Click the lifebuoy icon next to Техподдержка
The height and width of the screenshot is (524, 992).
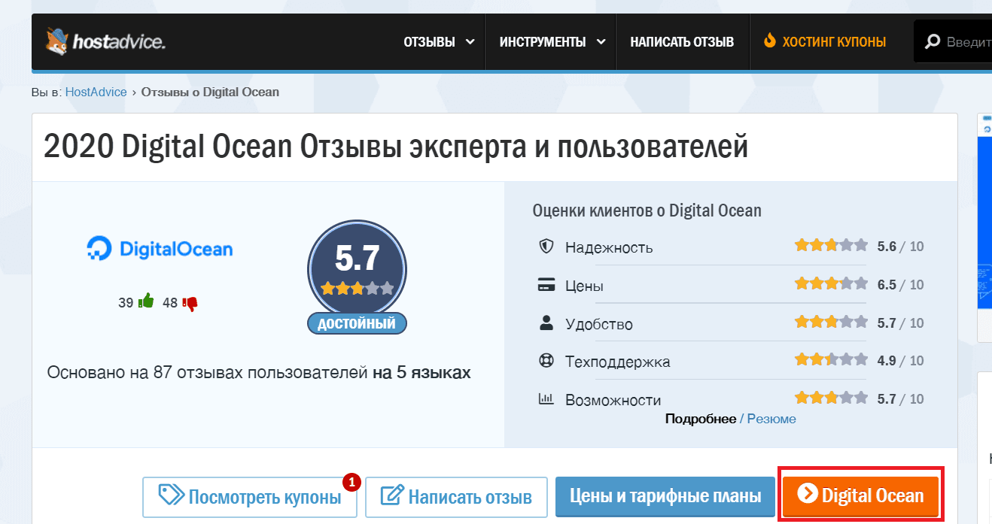click(x=546, y=361)
